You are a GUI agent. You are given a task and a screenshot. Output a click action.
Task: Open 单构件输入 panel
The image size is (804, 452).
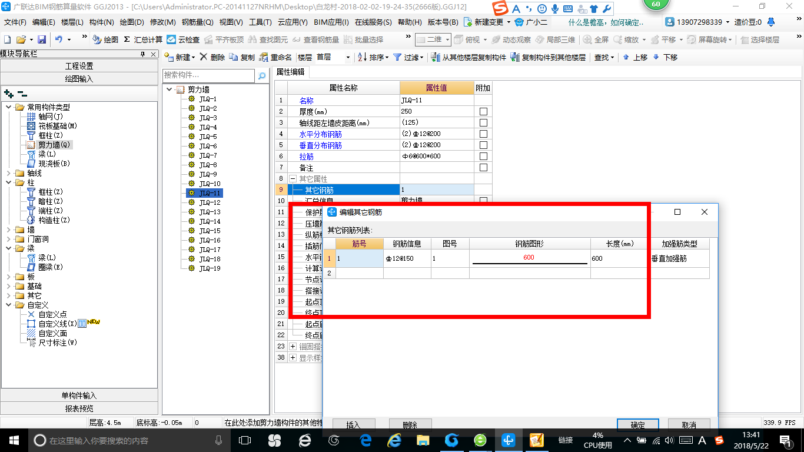[x=79, y=395]
